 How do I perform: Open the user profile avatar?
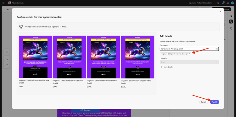(x=233, y=3)
